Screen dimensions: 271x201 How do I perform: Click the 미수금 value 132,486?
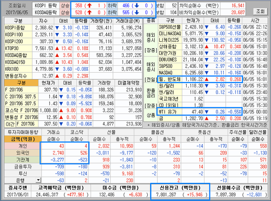pyautogui.click(x=106, y=195)
